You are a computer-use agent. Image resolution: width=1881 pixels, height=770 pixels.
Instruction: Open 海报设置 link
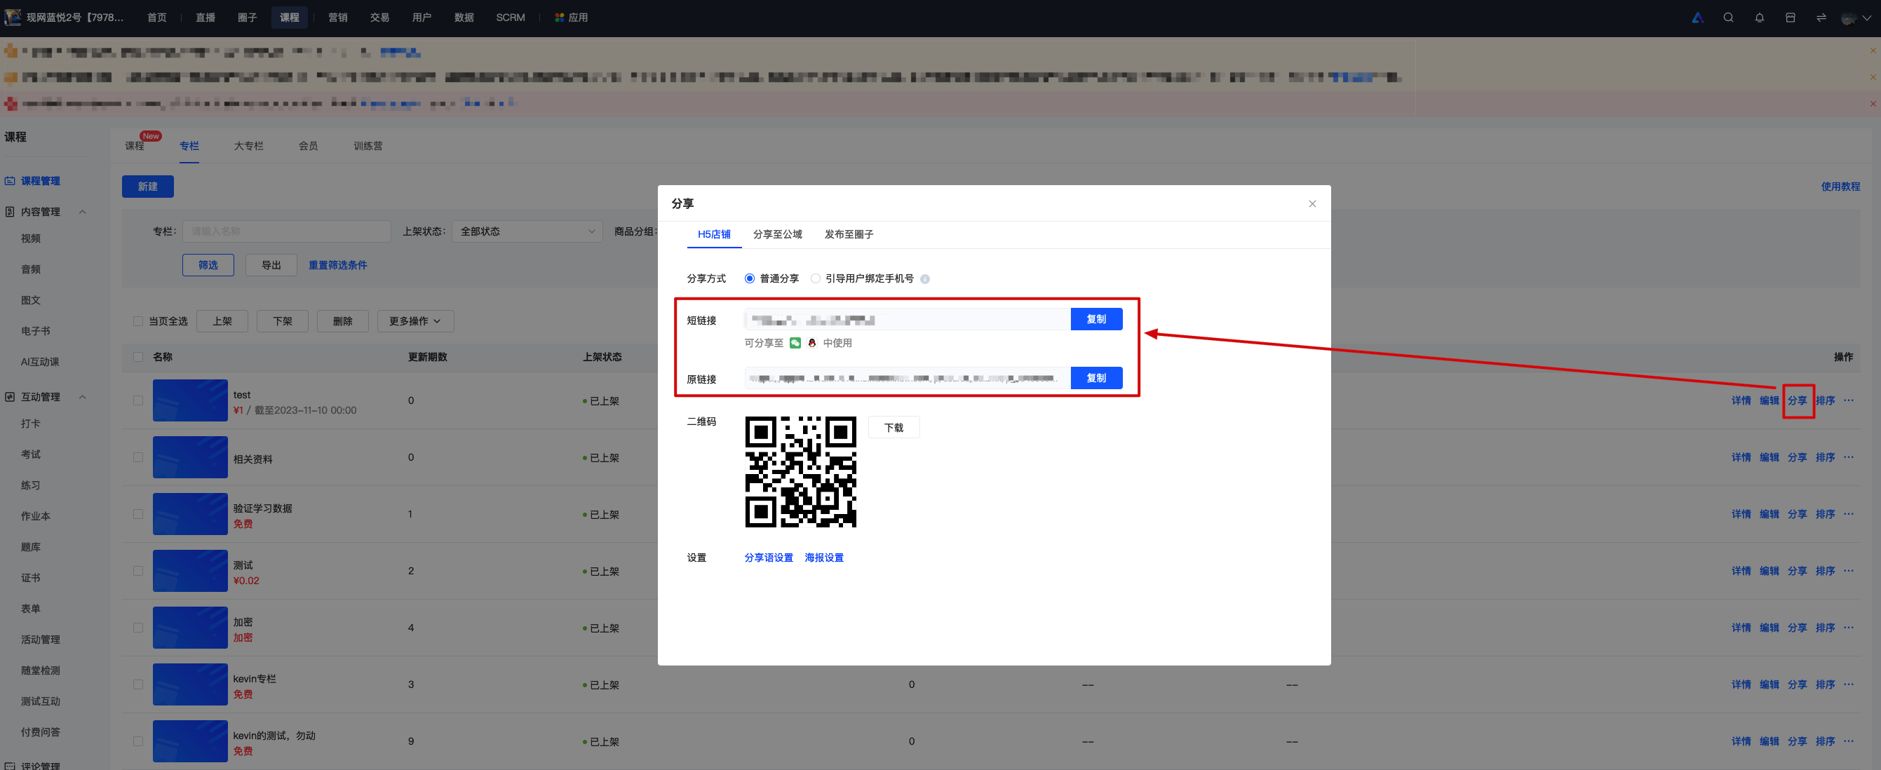coord(823,558)
